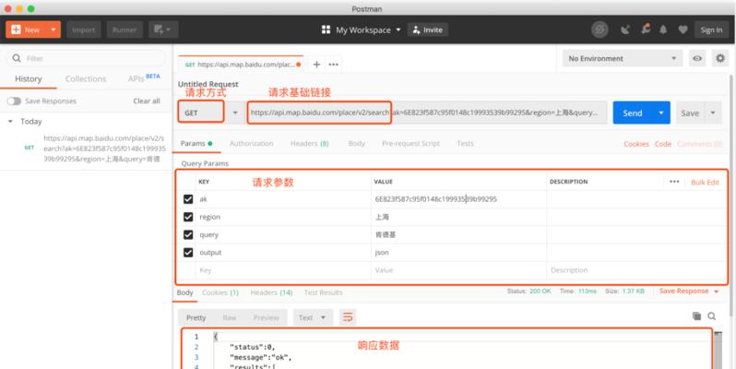The image size is (736, 369).
Task: Open the Send button dropdown arrow
Action: [x=661, y=113]
